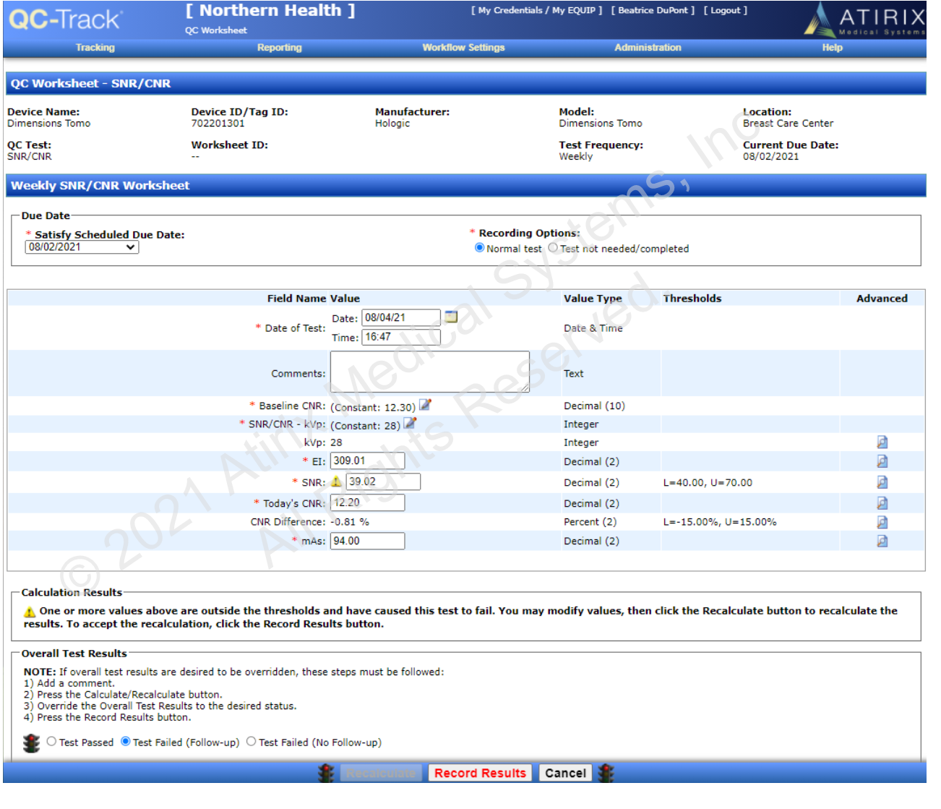Open advanced details icon for kVp row
This screenshot has height=809, width=941.
882,442
